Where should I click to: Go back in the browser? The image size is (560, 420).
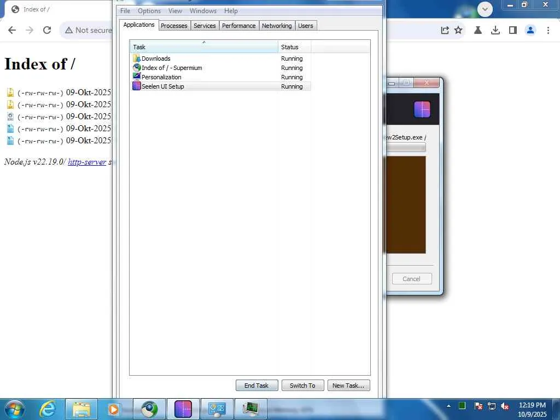click(x=12, y=31)
